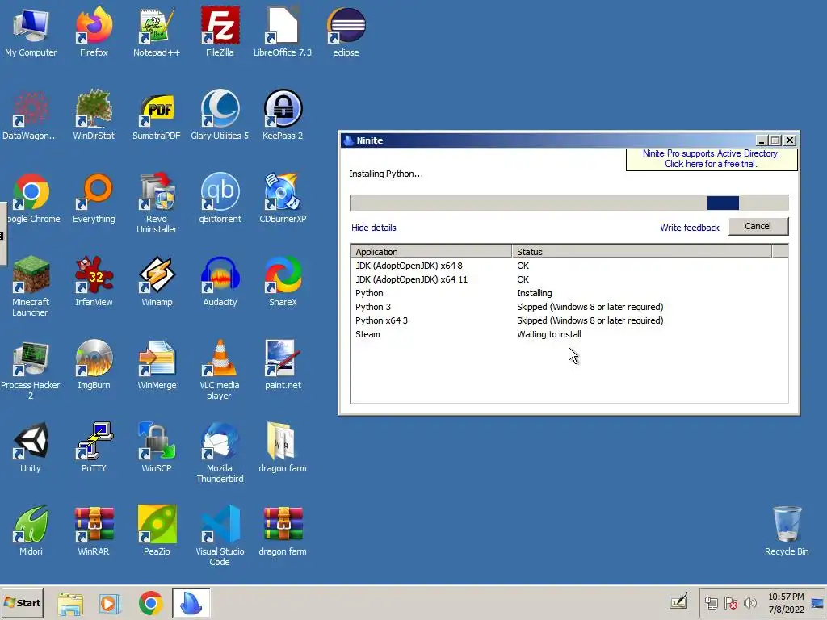
Task: Click the volume speaker tray icon
Action: click(x=750, y=603)
